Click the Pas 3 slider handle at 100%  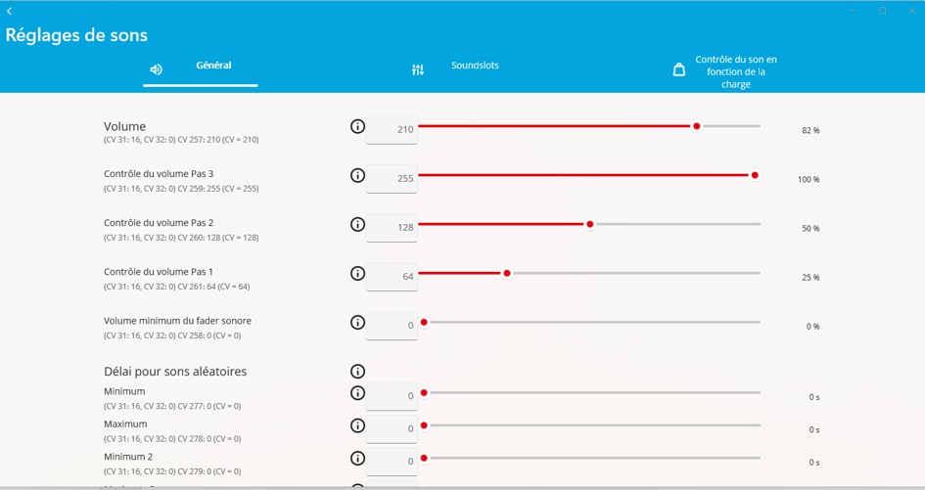[755, 175]
